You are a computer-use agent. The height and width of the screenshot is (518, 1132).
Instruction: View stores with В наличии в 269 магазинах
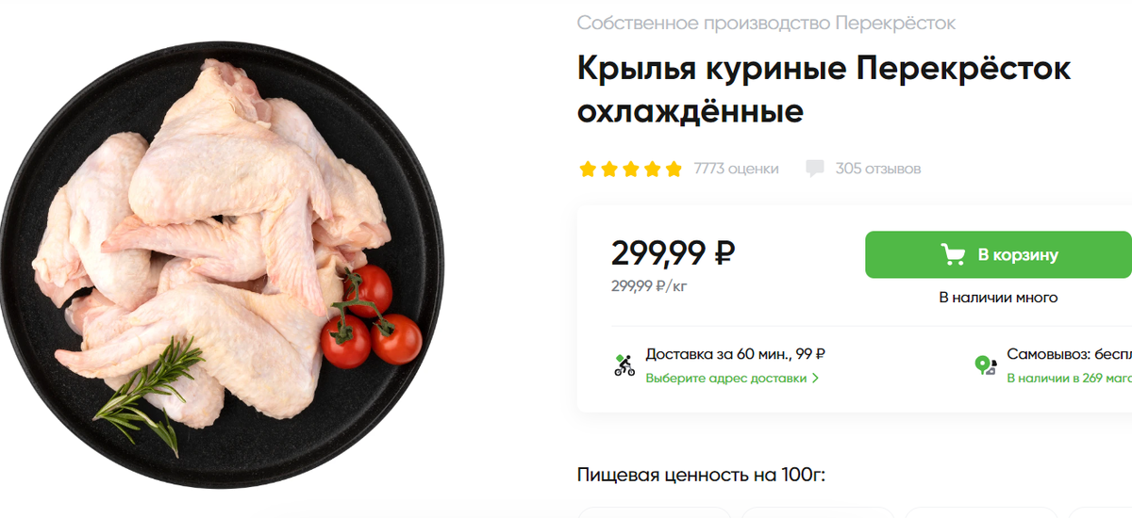tap(1069, 379)
